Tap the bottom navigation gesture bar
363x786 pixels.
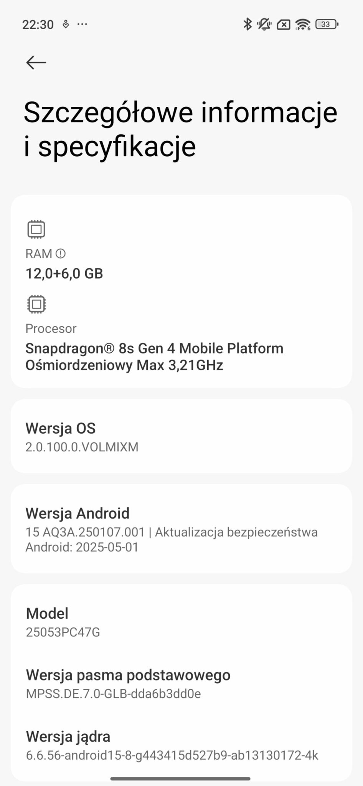click(x=180, y=779)
